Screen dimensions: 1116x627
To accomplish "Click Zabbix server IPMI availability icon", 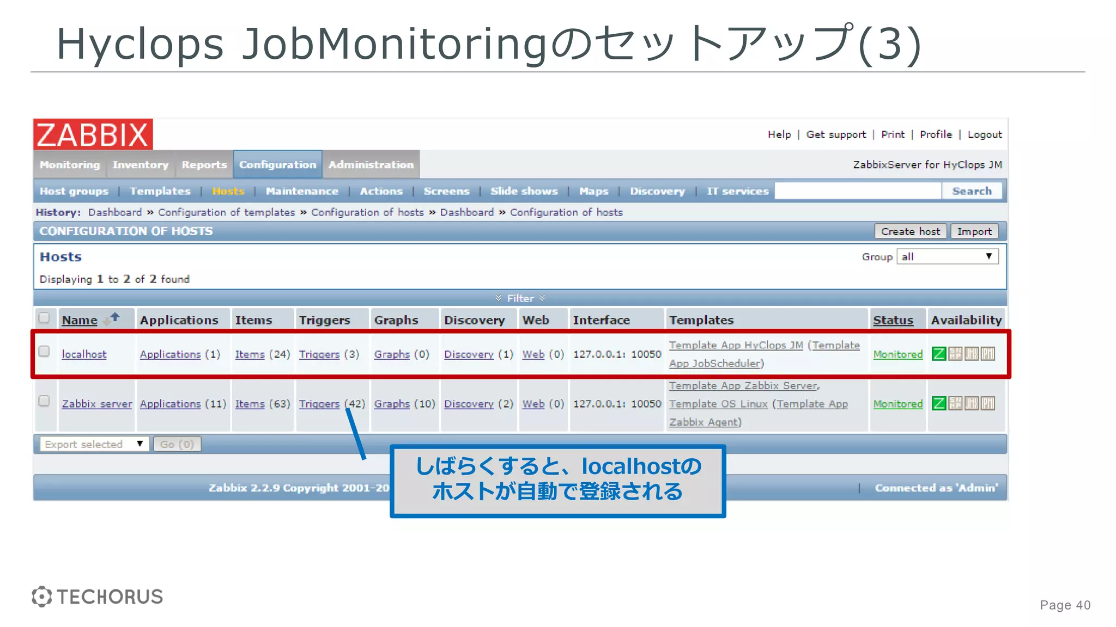I will (x=988, y=403).
